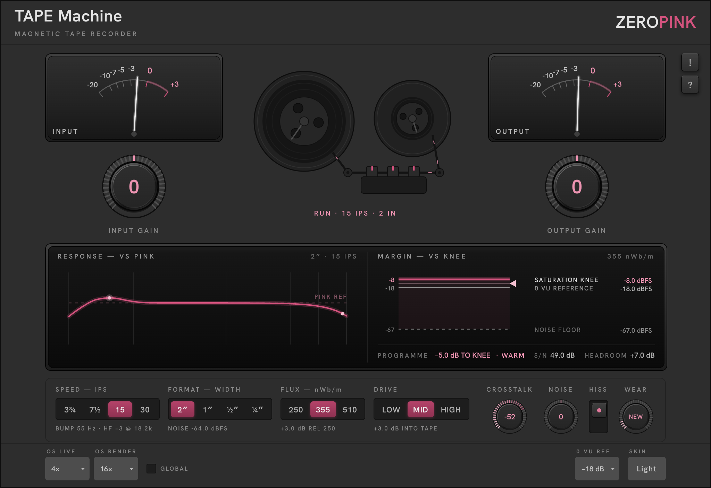Set flux to 250 nWb/m
This screenshot has height=488, width=711.
click(296, 410)
